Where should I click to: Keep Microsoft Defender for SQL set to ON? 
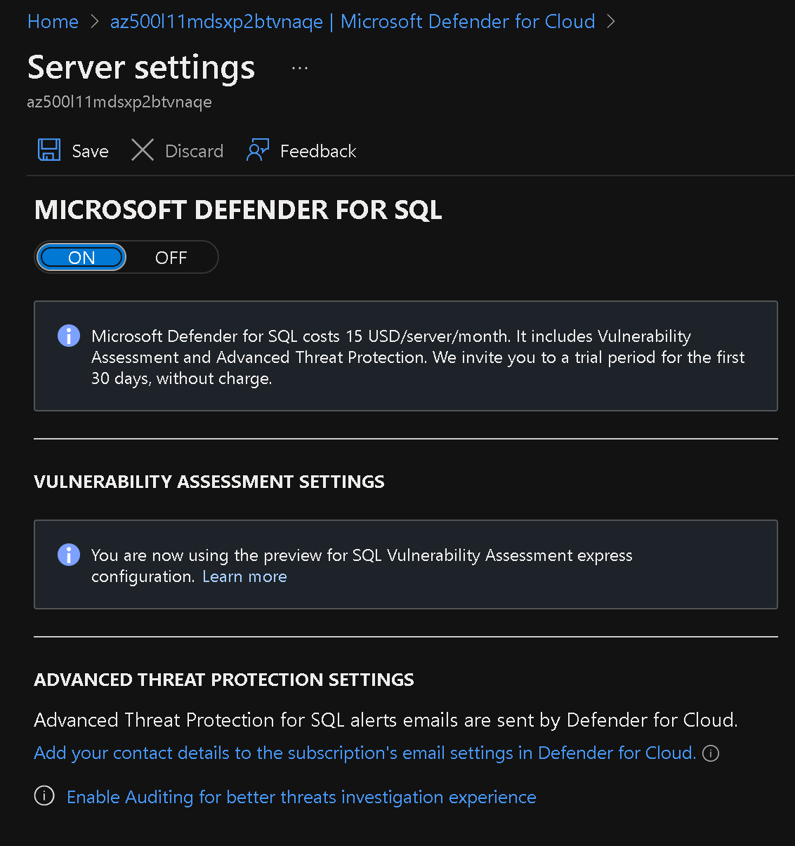[81, 257]
